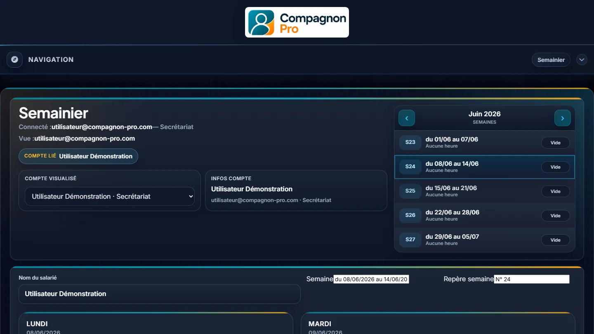Click the MARDI day card header
This screenshot has width=594, height=334.
click(x=320, y=324)
